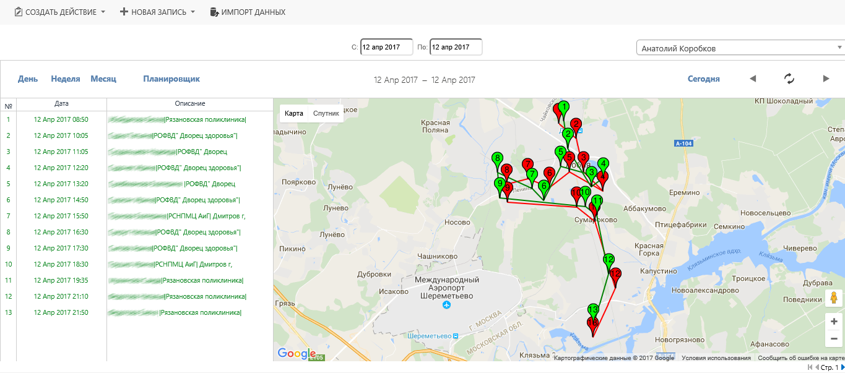Screen dimensions: 845x373
Task: Expand the НОВАЯ ЗАПИСЬ dropdown
Action: [157, 12]
